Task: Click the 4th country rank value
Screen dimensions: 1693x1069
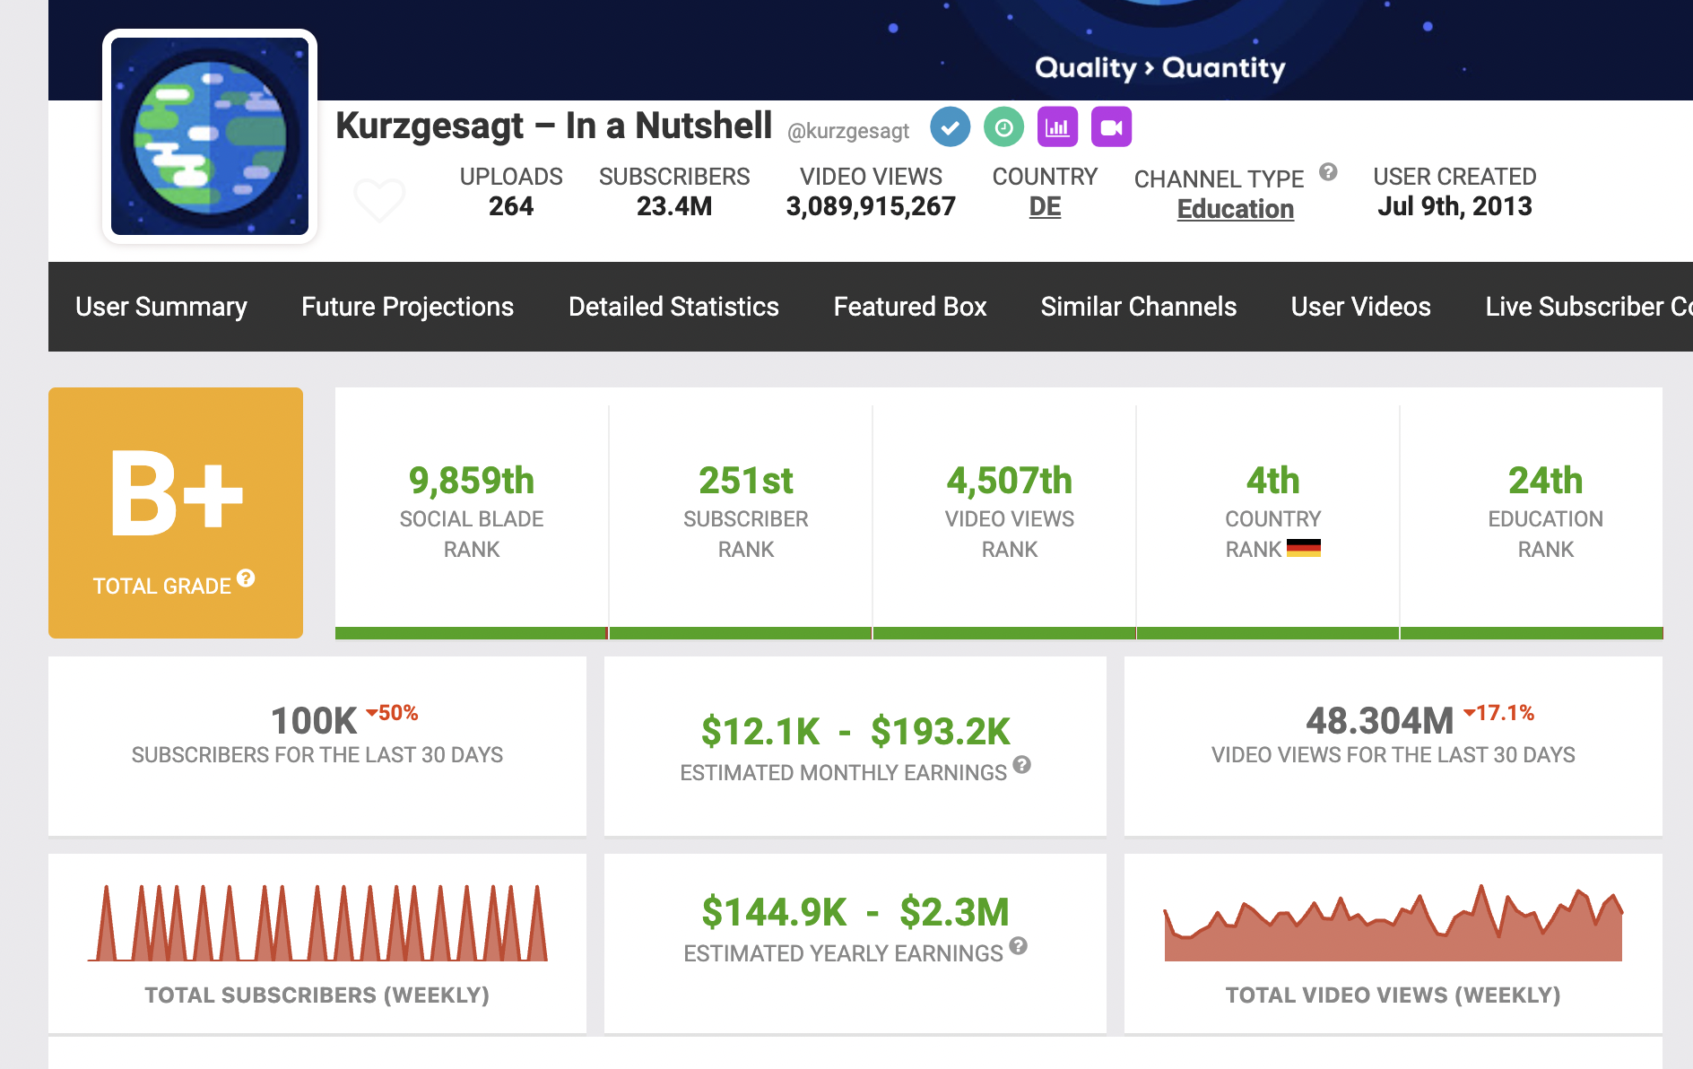Action: point(1272,481)
